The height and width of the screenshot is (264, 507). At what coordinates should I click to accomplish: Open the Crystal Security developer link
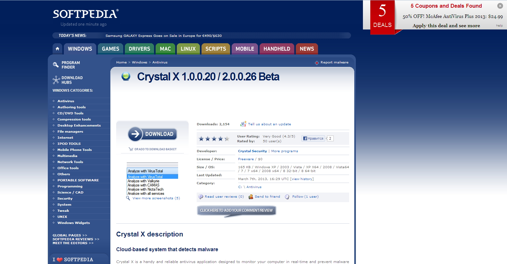tap(253, 151)
